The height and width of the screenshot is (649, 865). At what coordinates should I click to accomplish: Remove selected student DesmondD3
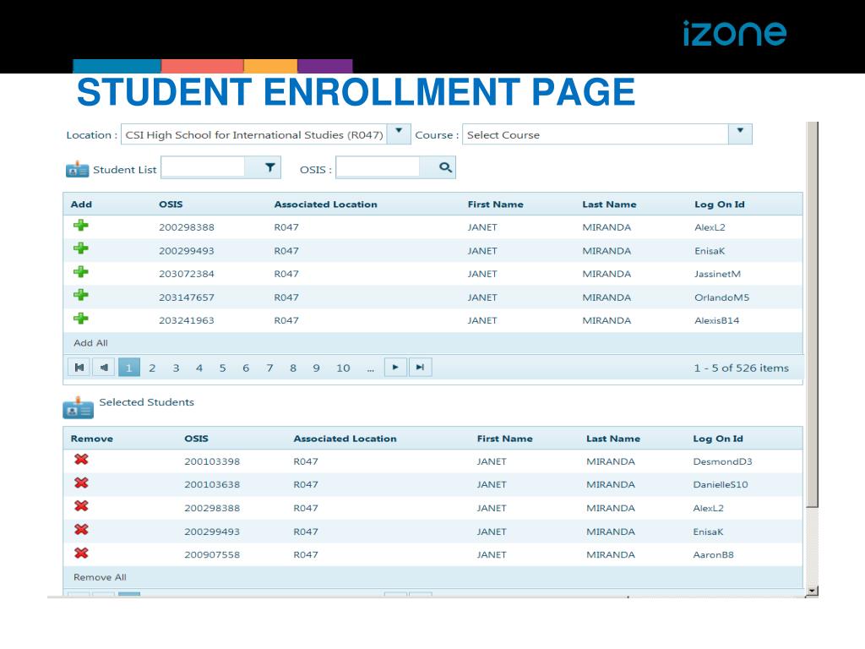(82, 459)
